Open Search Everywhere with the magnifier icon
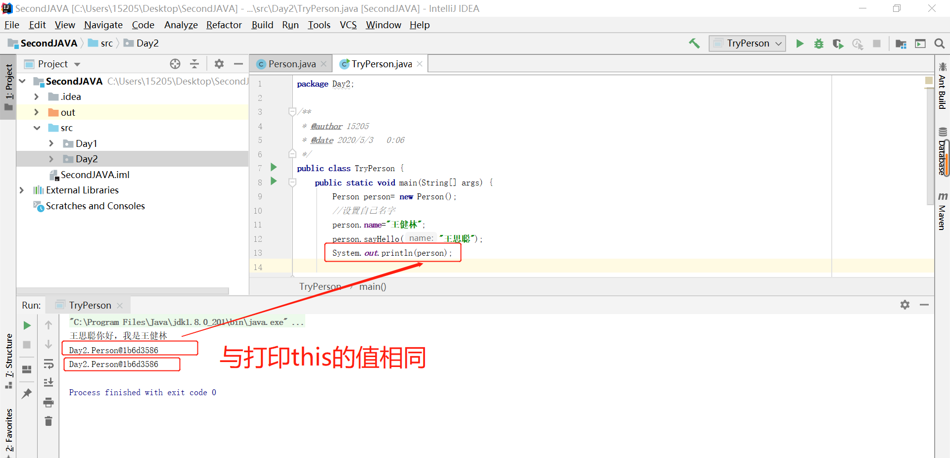Screen dimensions: 950x458 (940, 44)
